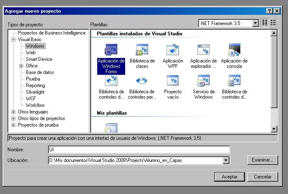
Task: Click the templates scrollbar up arrow
Action: click(274, 33)
